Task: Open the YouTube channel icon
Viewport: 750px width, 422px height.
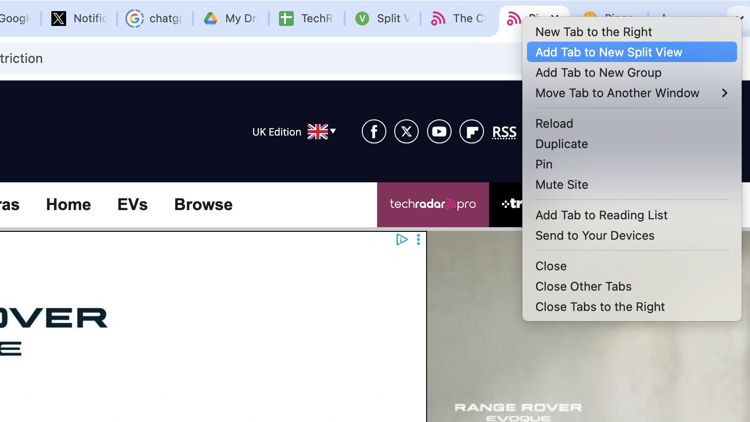Action: tap(439, 131)
